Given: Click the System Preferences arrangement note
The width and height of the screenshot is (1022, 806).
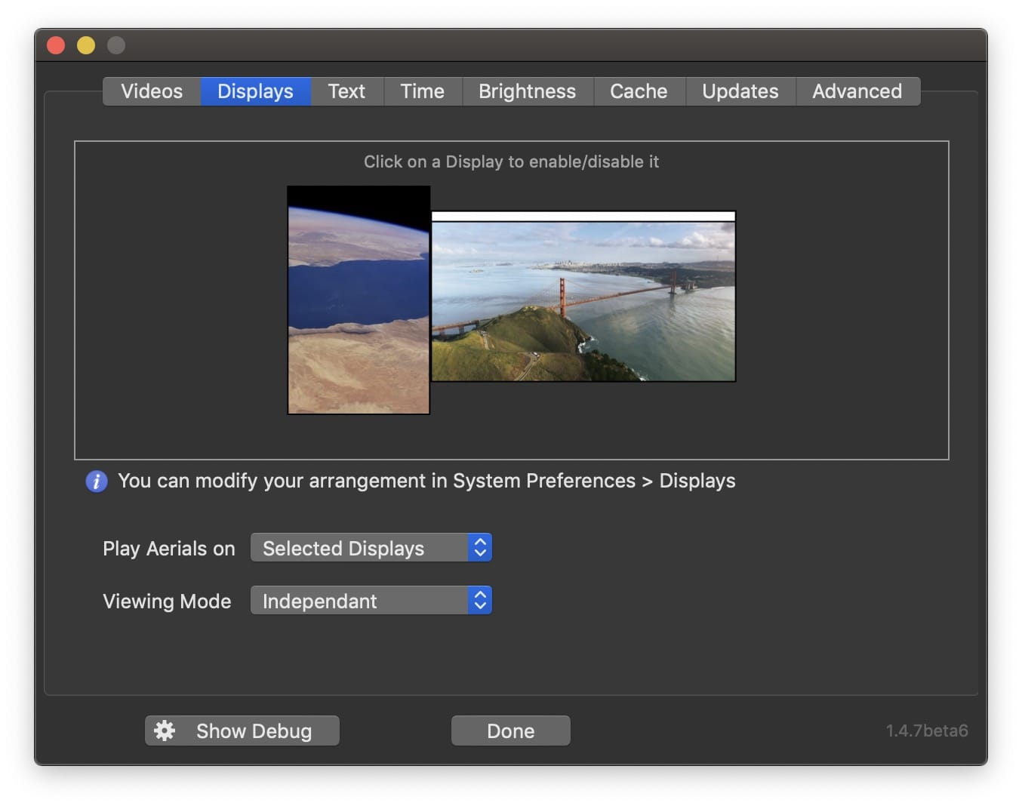Looking at the screenshot, I should (x=426, y=481).
